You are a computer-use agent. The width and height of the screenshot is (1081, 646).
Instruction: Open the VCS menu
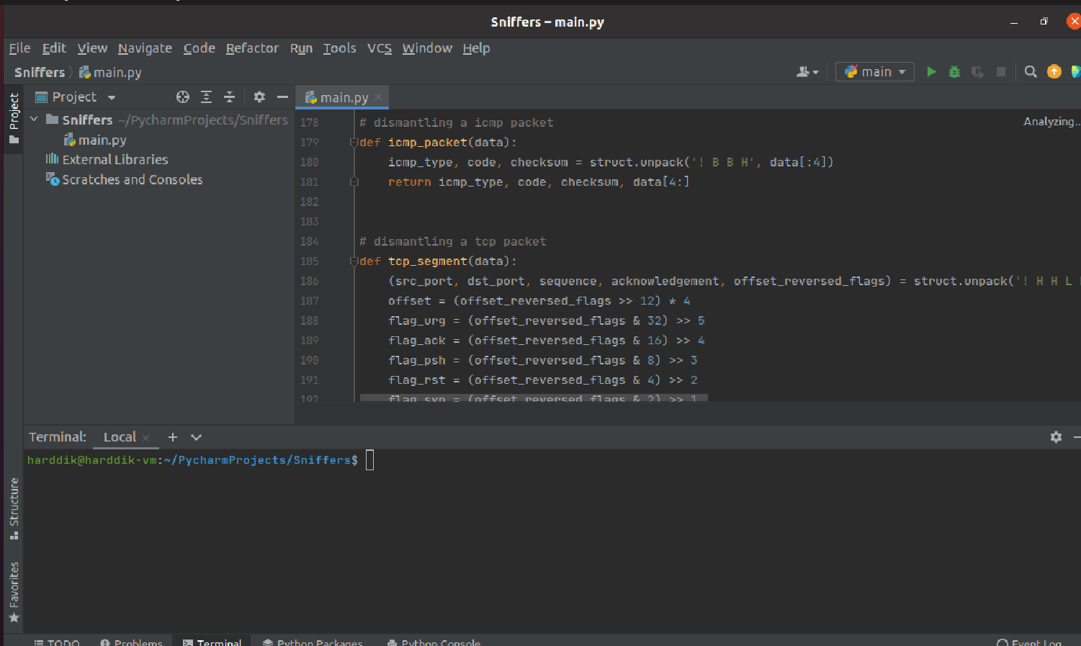[x=380, y=48]
